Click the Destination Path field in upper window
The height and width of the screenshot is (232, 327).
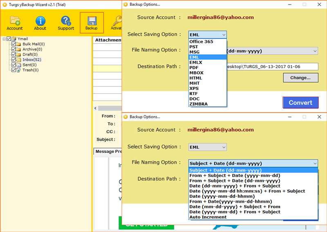(x=272, y=66)
